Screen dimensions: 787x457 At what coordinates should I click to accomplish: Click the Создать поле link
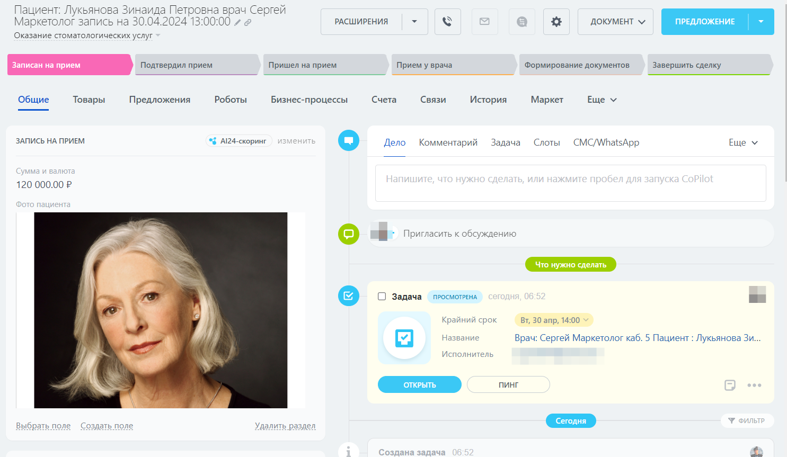[x=107, y=426]
